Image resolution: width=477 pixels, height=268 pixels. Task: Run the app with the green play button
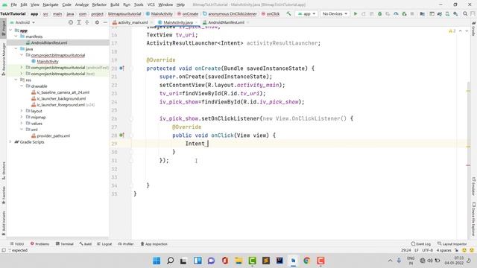click(356, 14)
